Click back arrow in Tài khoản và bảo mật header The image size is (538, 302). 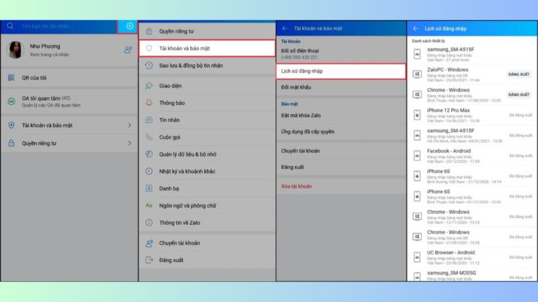pyautogui.click(x=284, y=28)
